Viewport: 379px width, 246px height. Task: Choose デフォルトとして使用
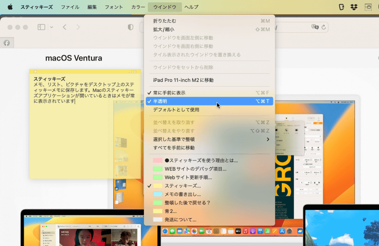(x=209, y=110)
